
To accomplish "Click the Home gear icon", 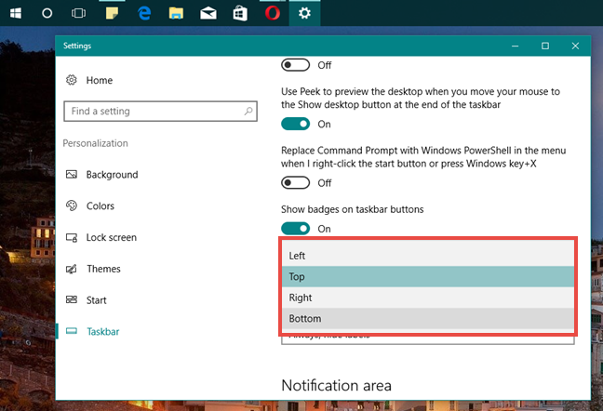I will point(71,80).
